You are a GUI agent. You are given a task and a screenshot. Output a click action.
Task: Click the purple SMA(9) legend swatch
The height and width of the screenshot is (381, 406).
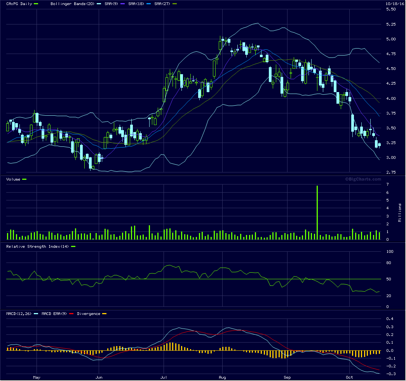click(x=122, y=3)
